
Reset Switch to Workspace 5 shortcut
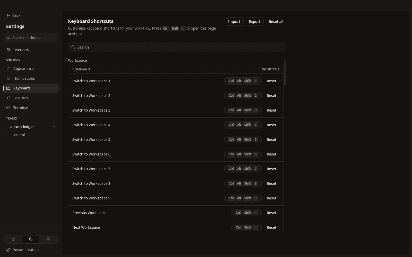[x=271, y=140]
